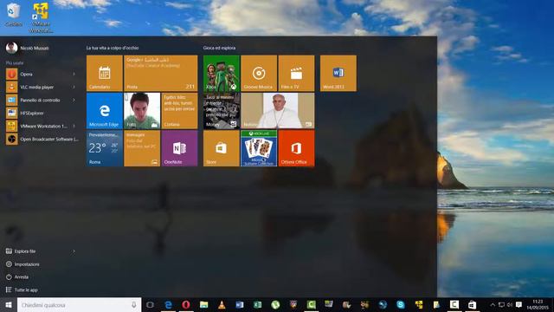Click the network icon in tray
The height and width of the screenshot is (312, 554).
tap(501, 304)
